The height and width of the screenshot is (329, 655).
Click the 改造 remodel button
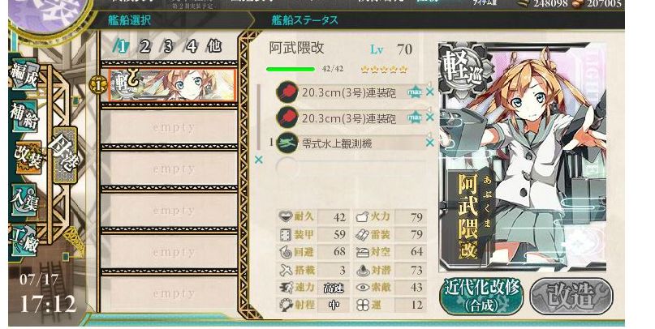coord(571,296)
